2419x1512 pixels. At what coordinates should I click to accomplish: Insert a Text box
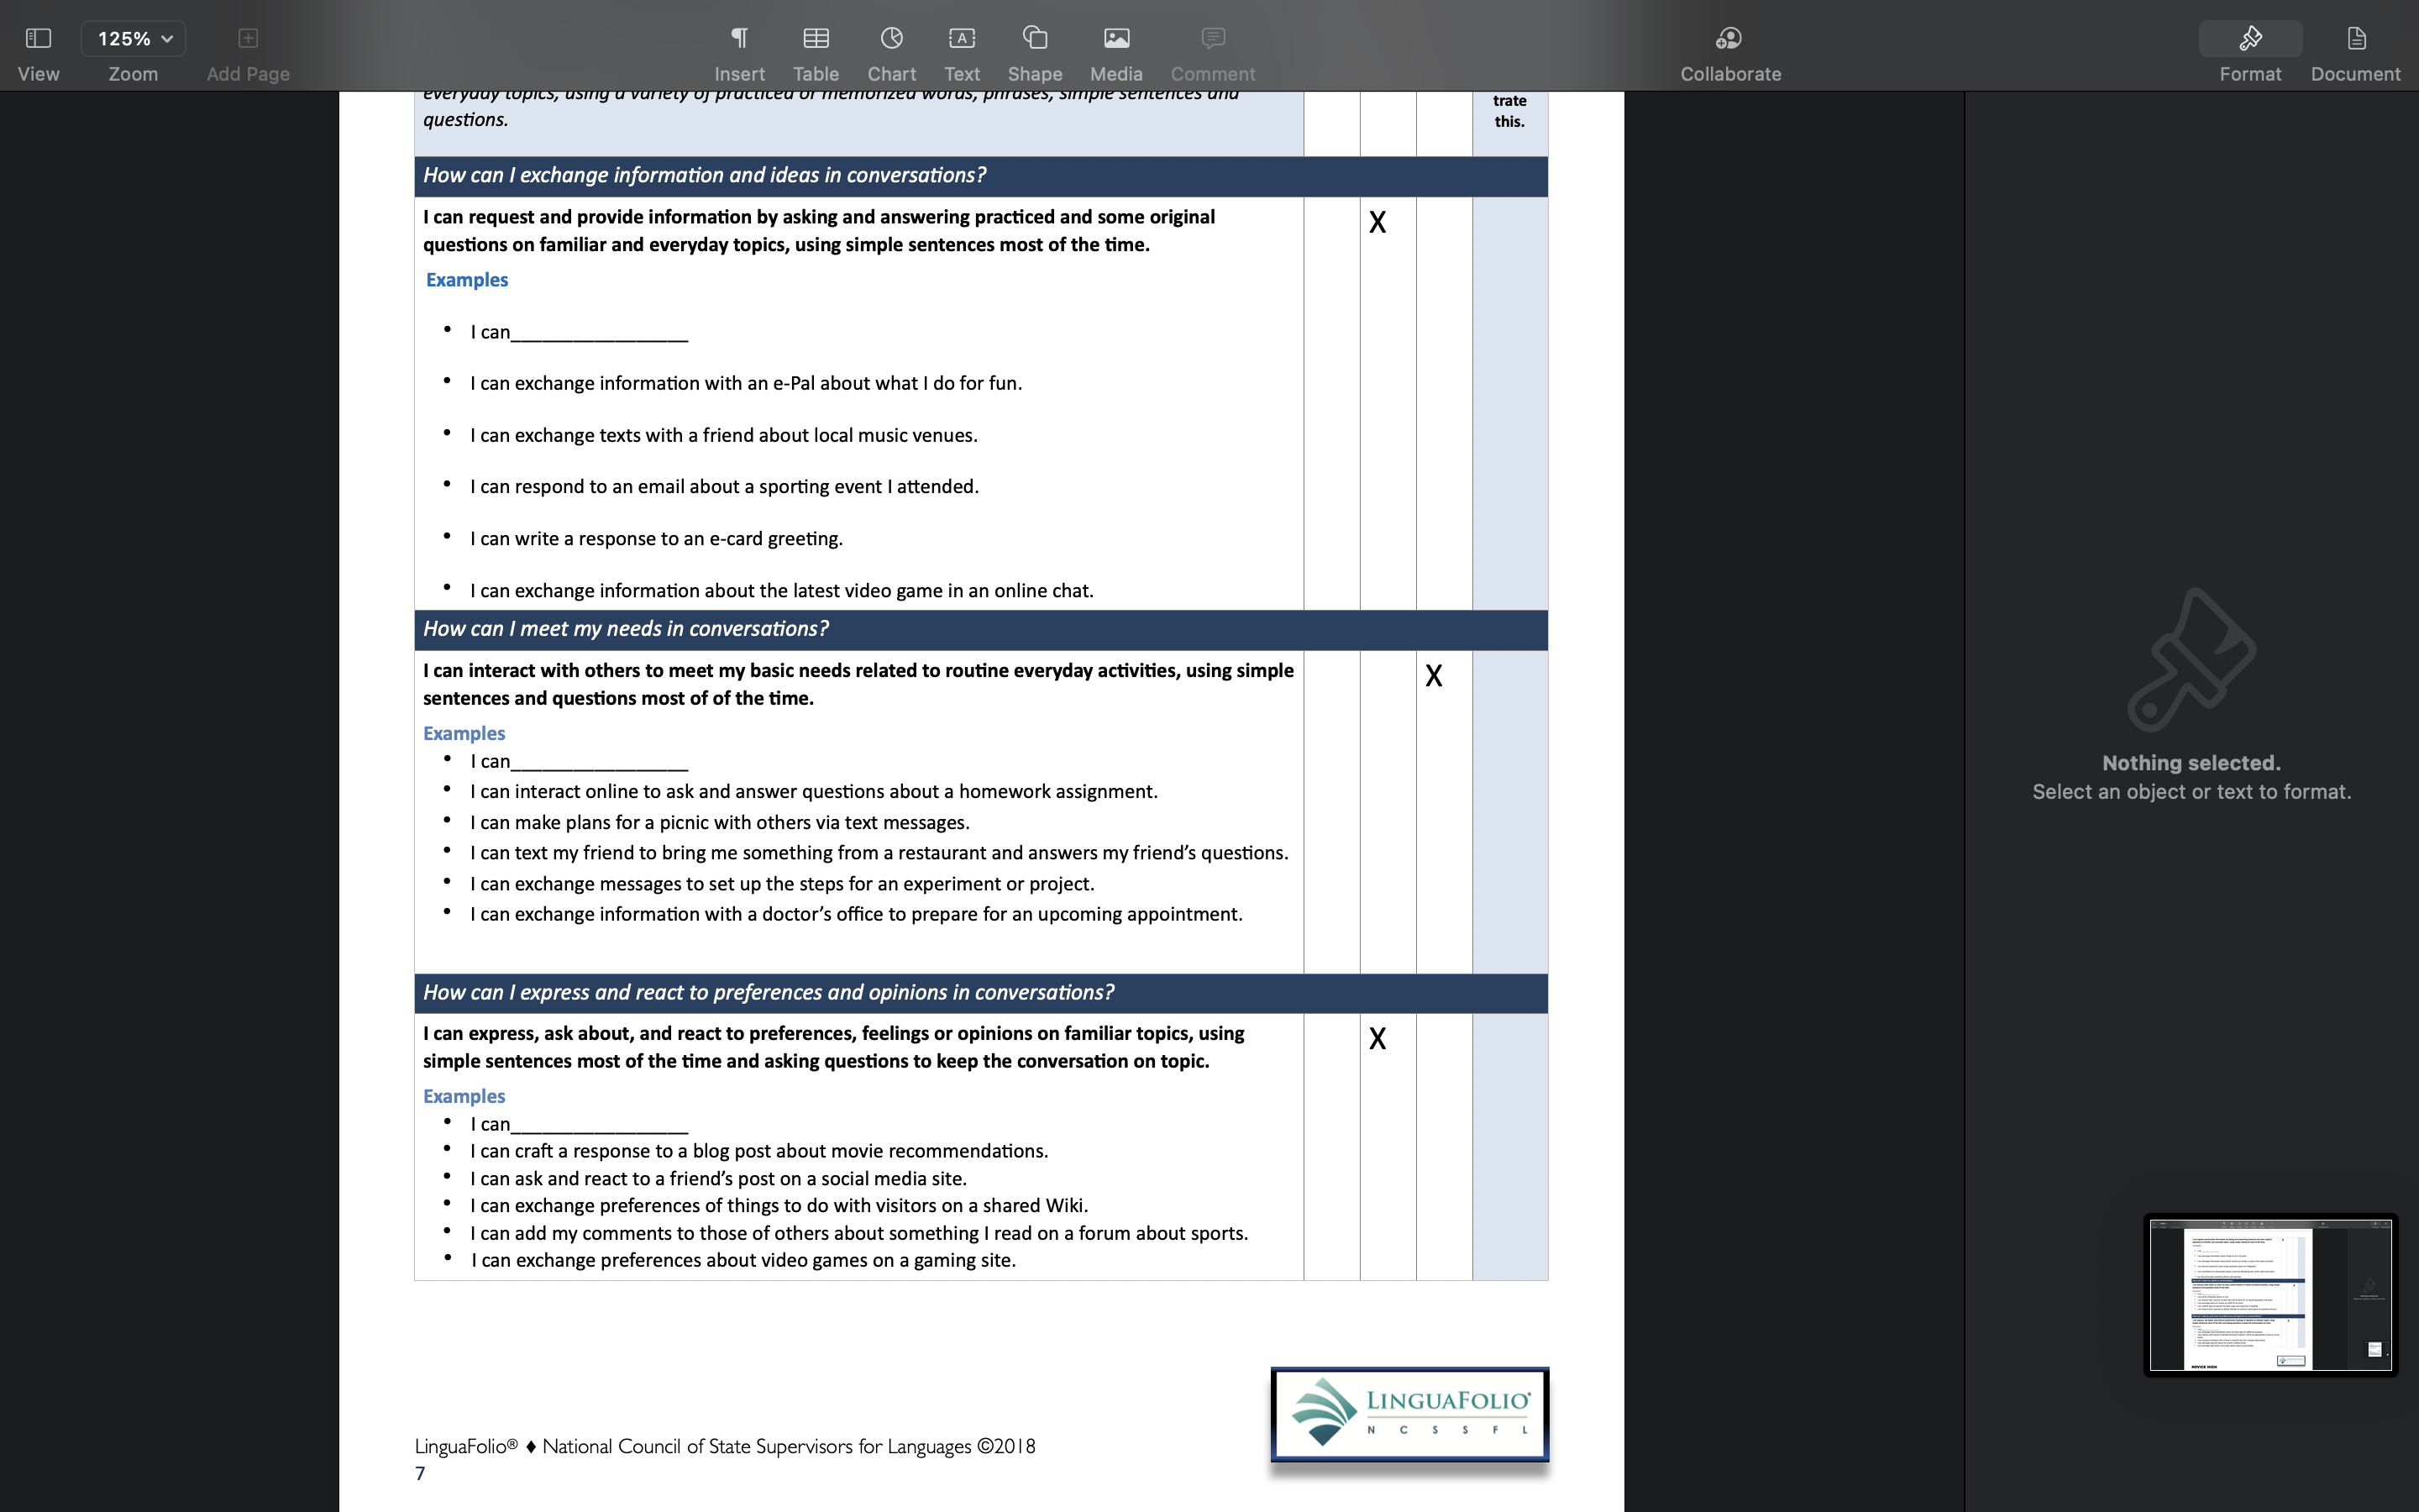click(x=962, y=52)
